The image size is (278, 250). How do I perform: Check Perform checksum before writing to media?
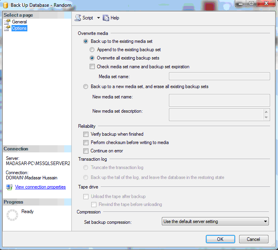86,142
